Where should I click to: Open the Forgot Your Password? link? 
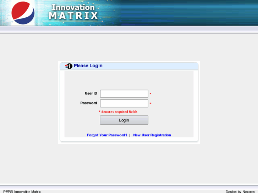107,135
